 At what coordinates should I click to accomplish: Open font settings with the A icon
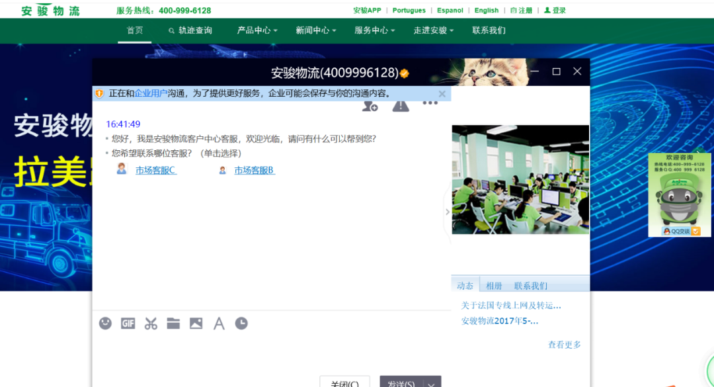tap(219, 323)
